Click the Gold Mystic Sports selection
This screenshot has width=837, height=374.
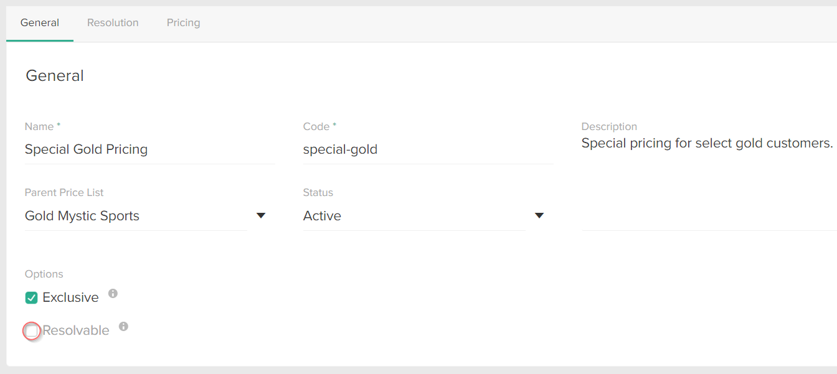(x=82, y=215)
